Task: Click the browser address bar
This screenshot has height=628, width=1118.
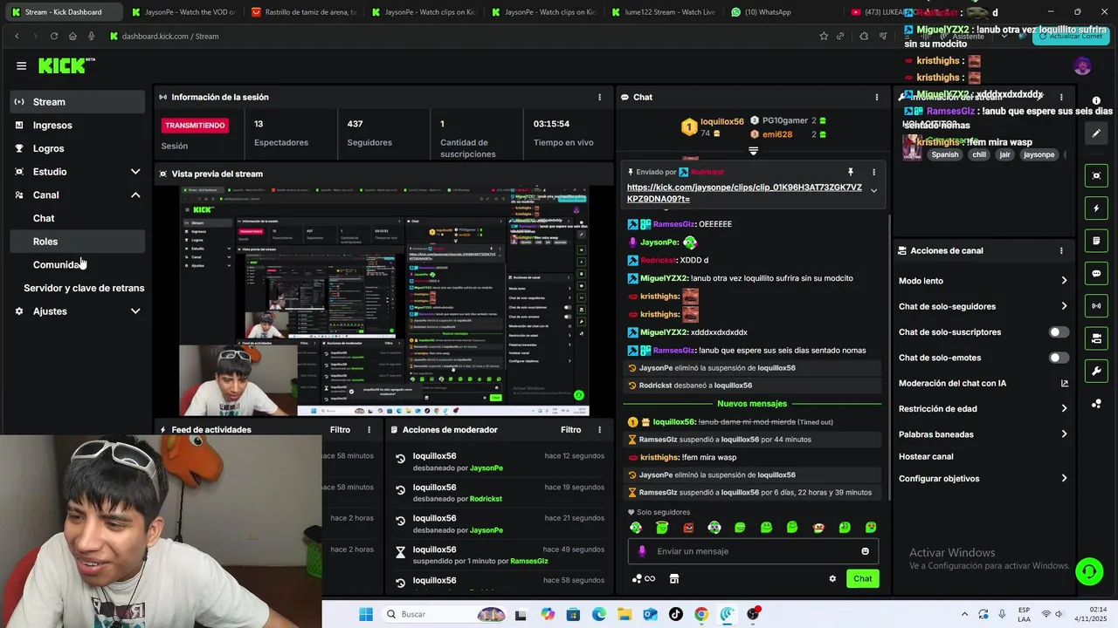Action: (x=463, y=36)
